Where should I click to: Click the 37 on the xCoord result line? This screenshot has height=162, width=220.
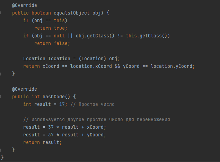51,127
